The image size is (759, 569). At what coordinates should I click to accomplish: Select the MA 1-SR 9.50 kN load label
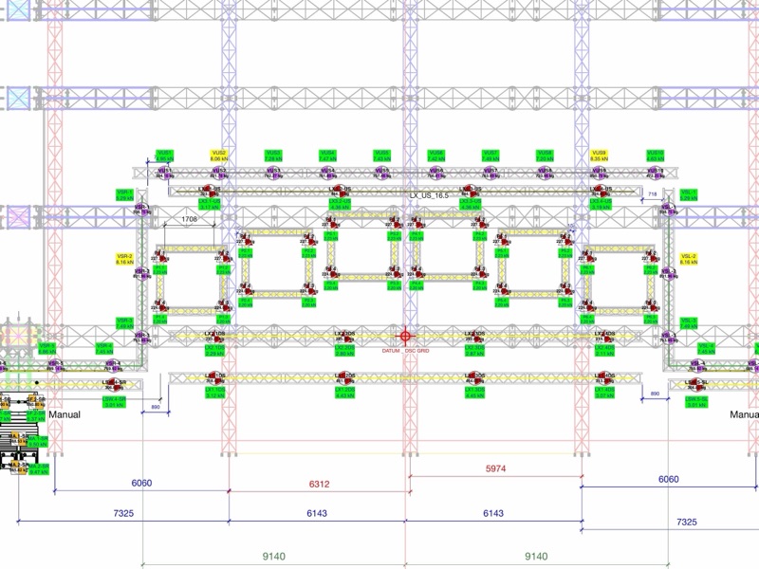38,441
